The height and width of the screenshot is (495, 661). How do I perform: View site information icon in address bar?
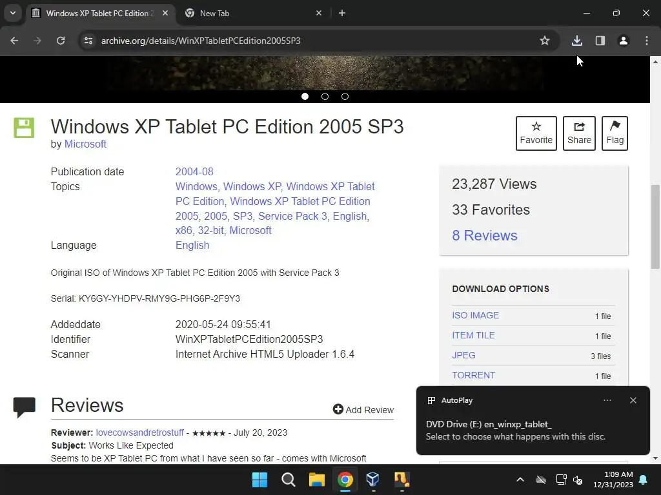(x=88, y=41)
